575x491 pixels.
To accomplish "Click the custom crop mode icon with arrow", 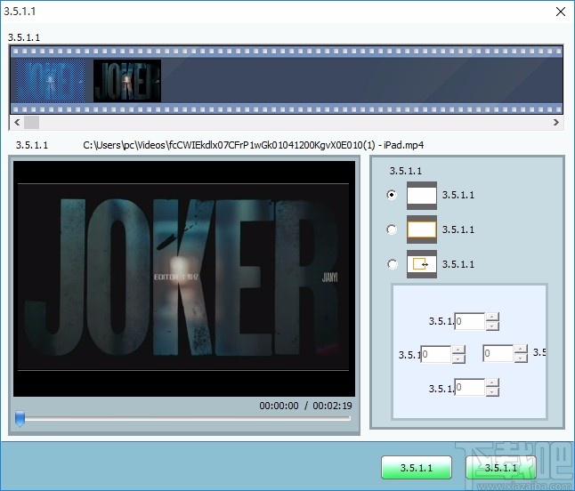I will click(x=422, y=264).
